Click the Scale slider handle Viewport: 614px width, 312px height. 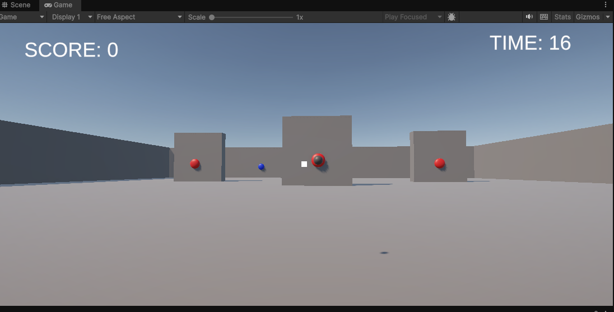[212, 17]
